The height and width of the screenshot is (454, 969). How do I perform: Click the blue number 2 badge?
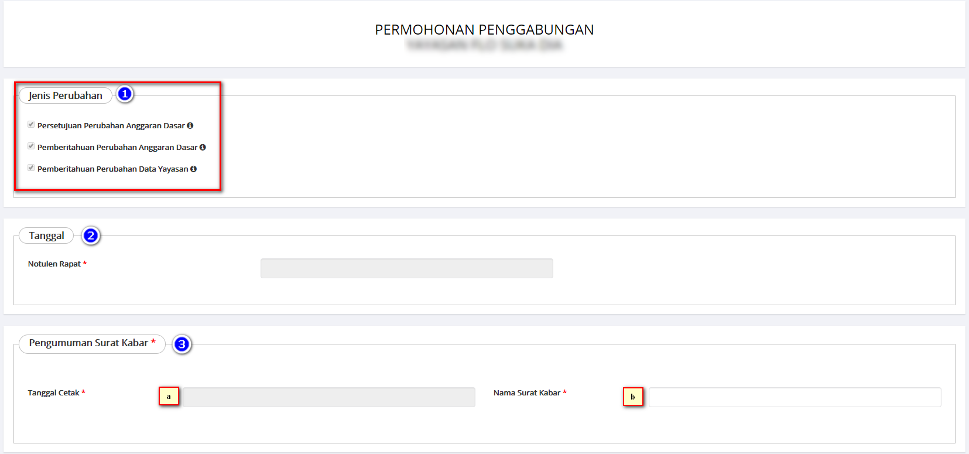91,235
